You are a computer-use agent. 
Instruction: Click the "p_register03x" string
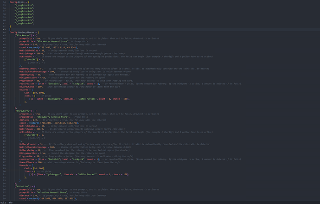[x=24, y=8]
